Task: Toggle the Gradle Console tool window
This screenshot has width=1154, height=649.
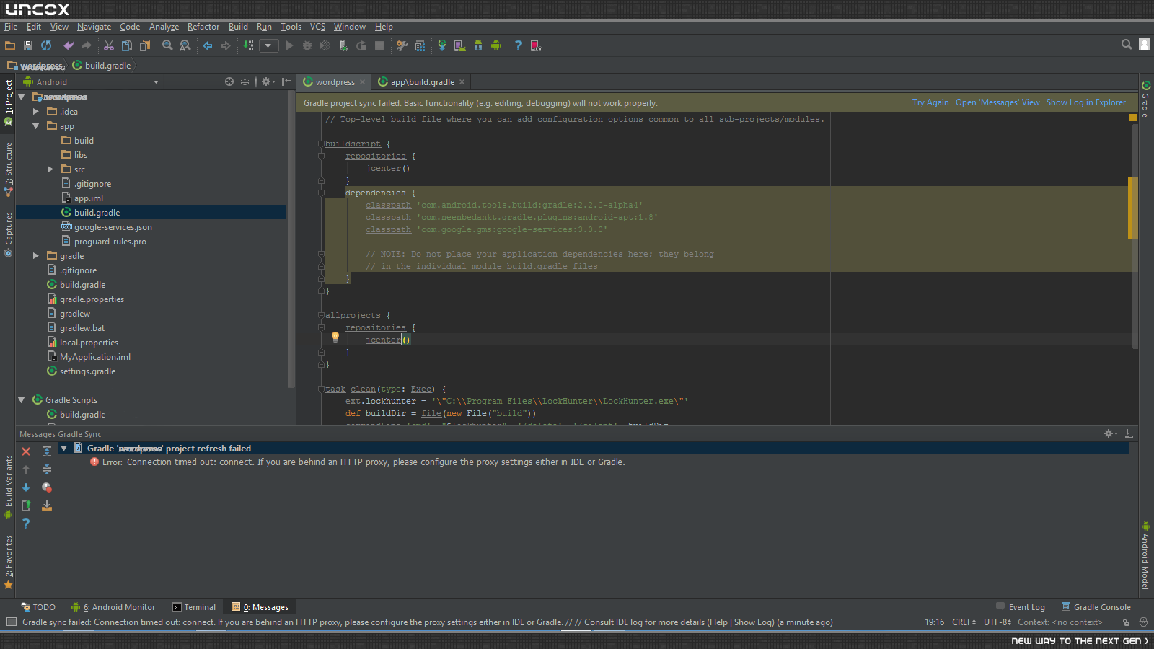Action: point(1096,607)
